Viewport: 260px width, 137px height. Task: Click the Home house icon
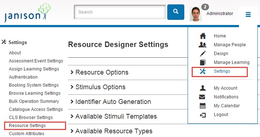(x=203, y=36)
